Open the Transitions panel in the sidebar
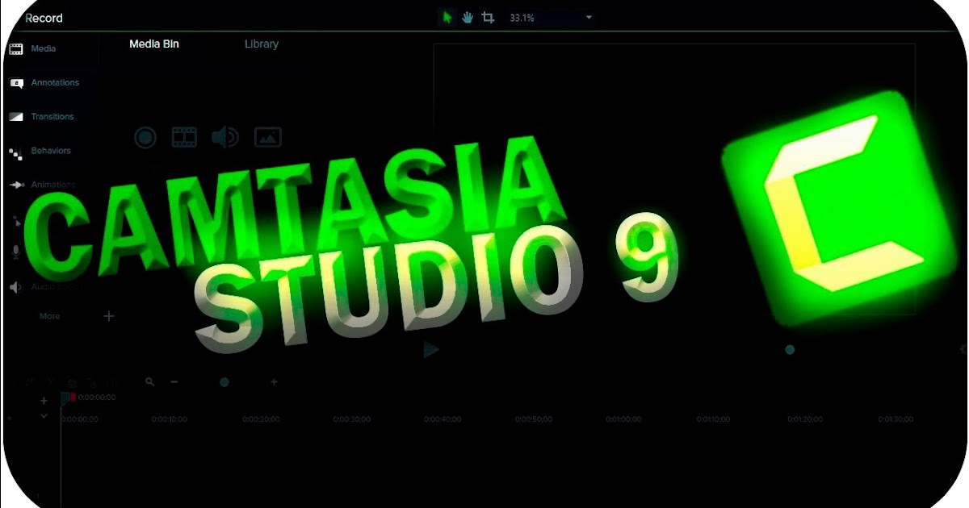 click(x=48, y=116)
